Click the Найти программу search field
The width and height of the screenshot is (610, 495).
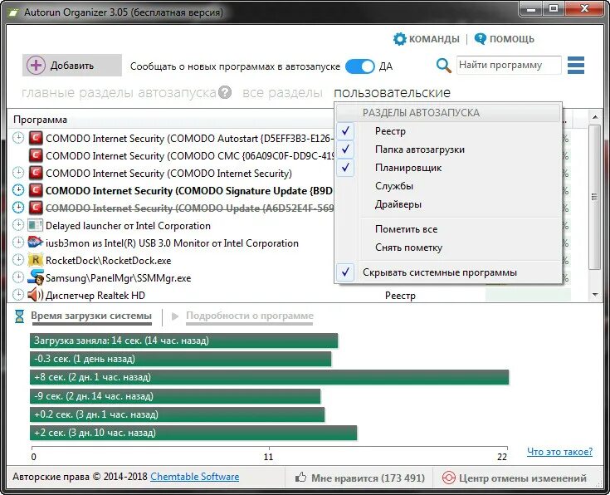[x=509, y=65]
